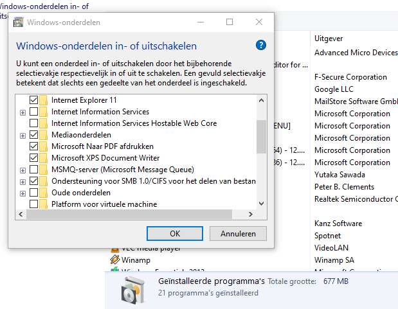Enable the MSMQ-server checkbox
398x309 pixels.
(x=34, y=170)
